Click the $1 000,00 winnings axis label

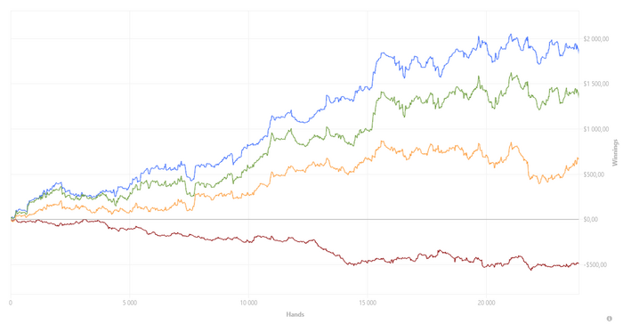click(x=595, y=129)
